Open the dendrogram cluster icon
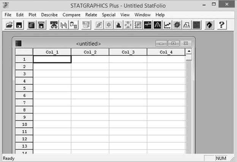This screenshot has height=162, width=237. point(186,25)
